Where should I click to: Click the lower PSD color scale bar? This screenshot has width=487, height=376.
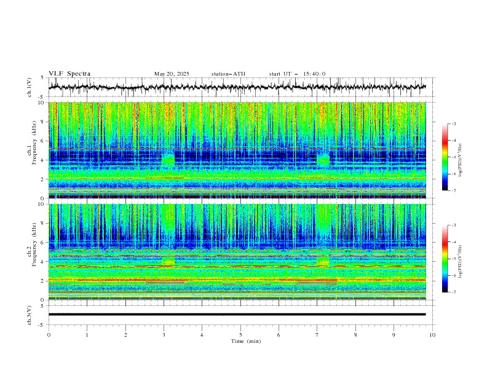[x=445, y=259]
